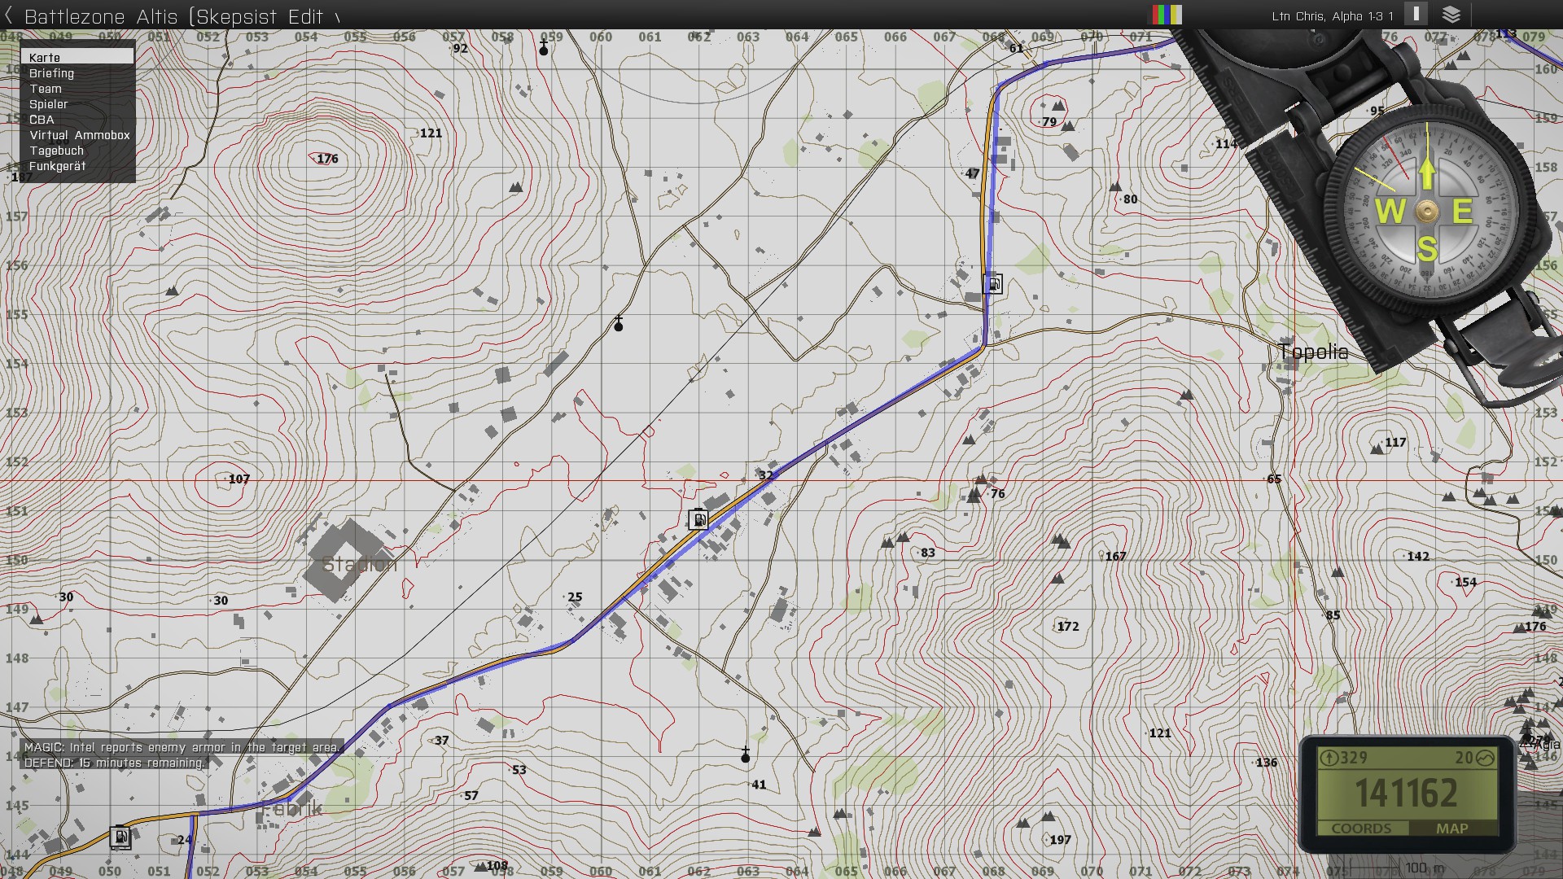Click chapel marker near height 92
1563x879 pixels.
(544, 48)
